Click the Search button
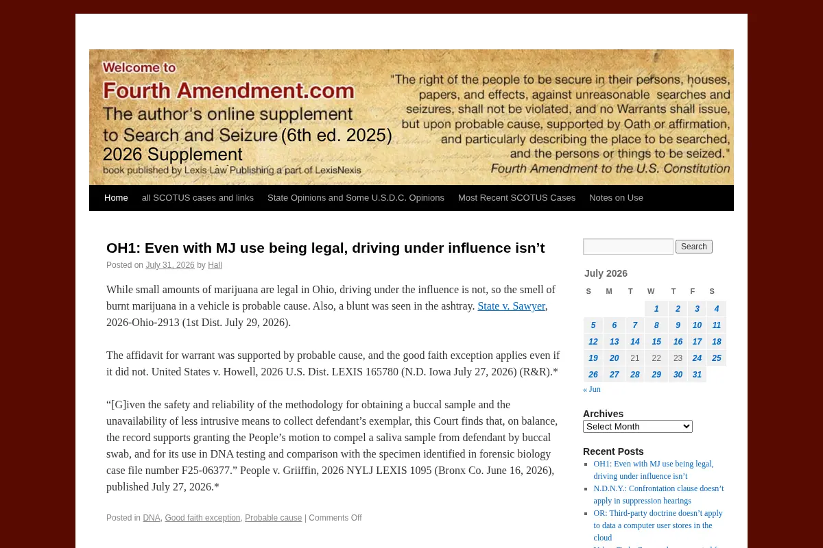 pyautogui.click(x=694, y=247)
